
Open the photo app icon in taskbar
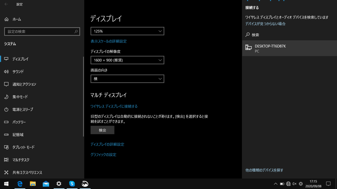click(85, 184)
